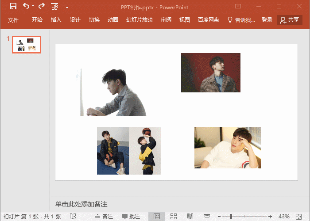Screen dimensions: 310x221
Task: Start slideshow from beginning icon in quick access
Action: (54, 7)
